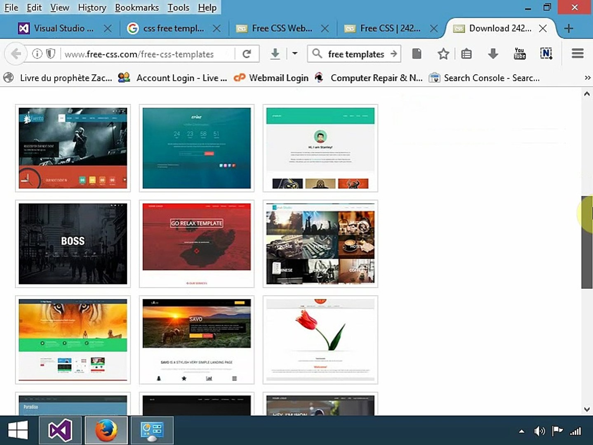Click the search magnifier icon
Viewport: 593px width, 445px height.
pyautogui.click(x=317, y=54)
